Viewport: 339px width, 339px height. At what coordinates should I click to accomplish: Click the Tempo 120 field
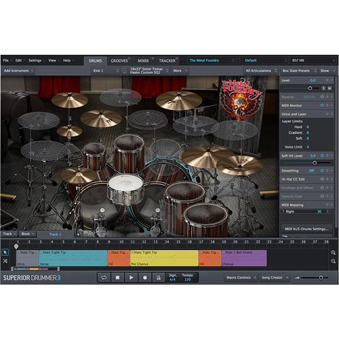click(x=188, y=277)
